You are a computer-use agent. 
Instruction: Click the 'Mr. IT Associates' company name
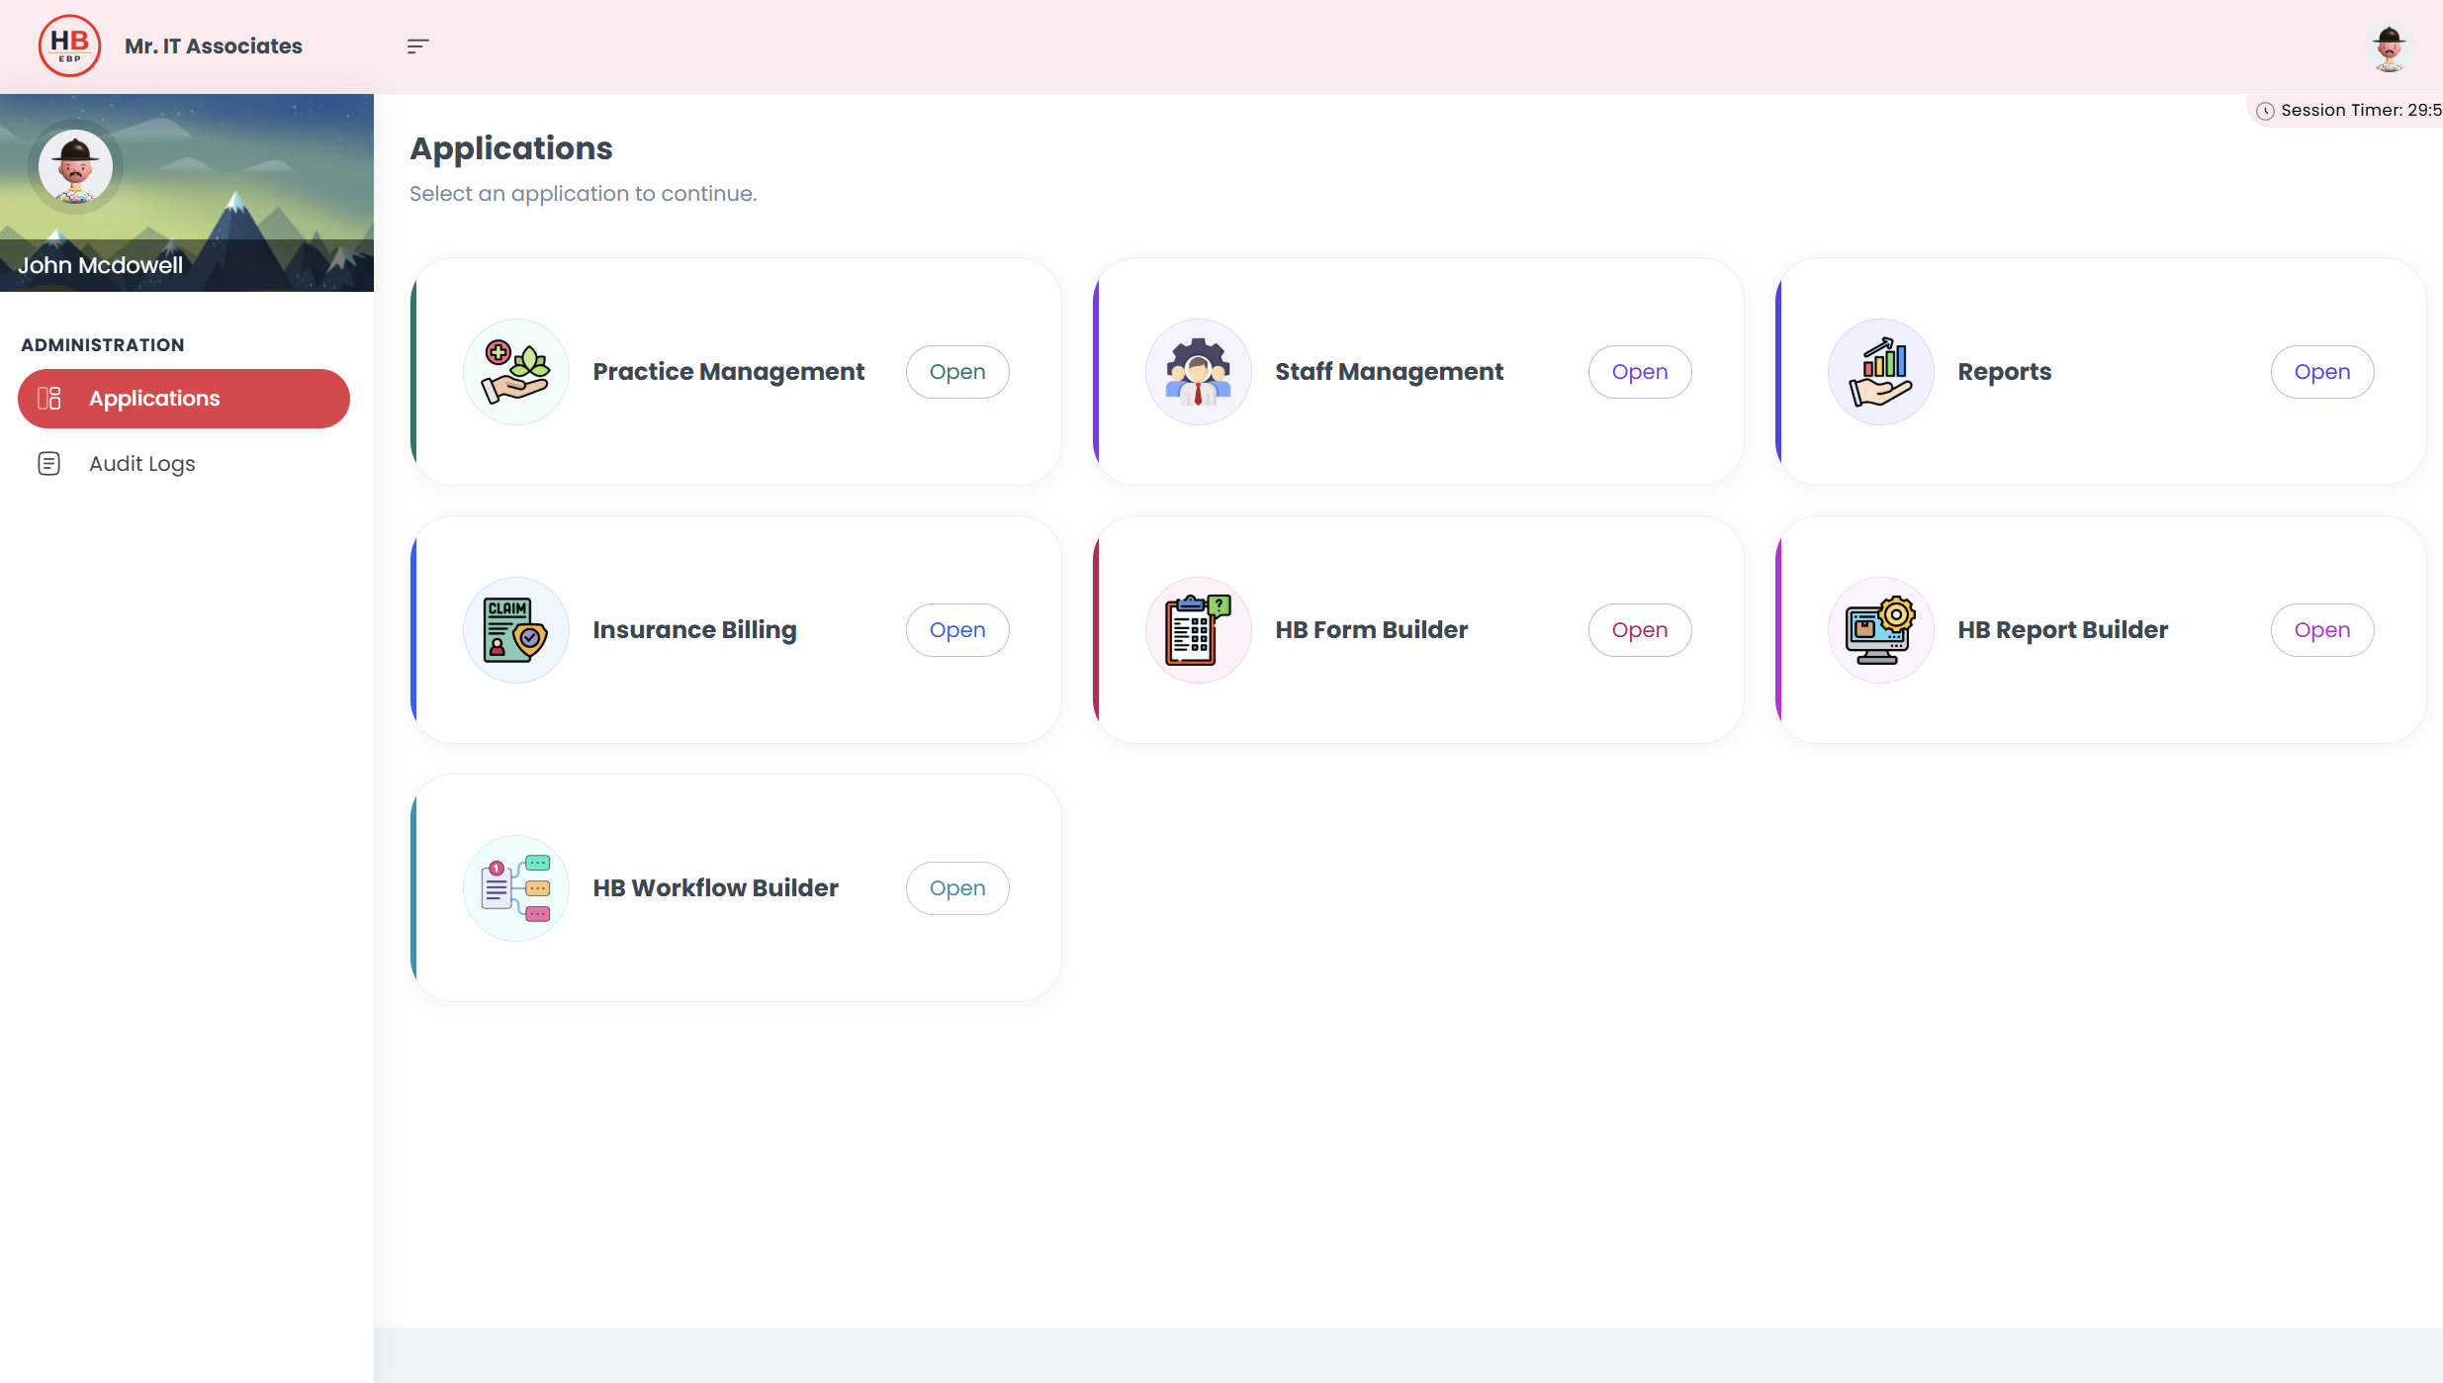(214, 46)
